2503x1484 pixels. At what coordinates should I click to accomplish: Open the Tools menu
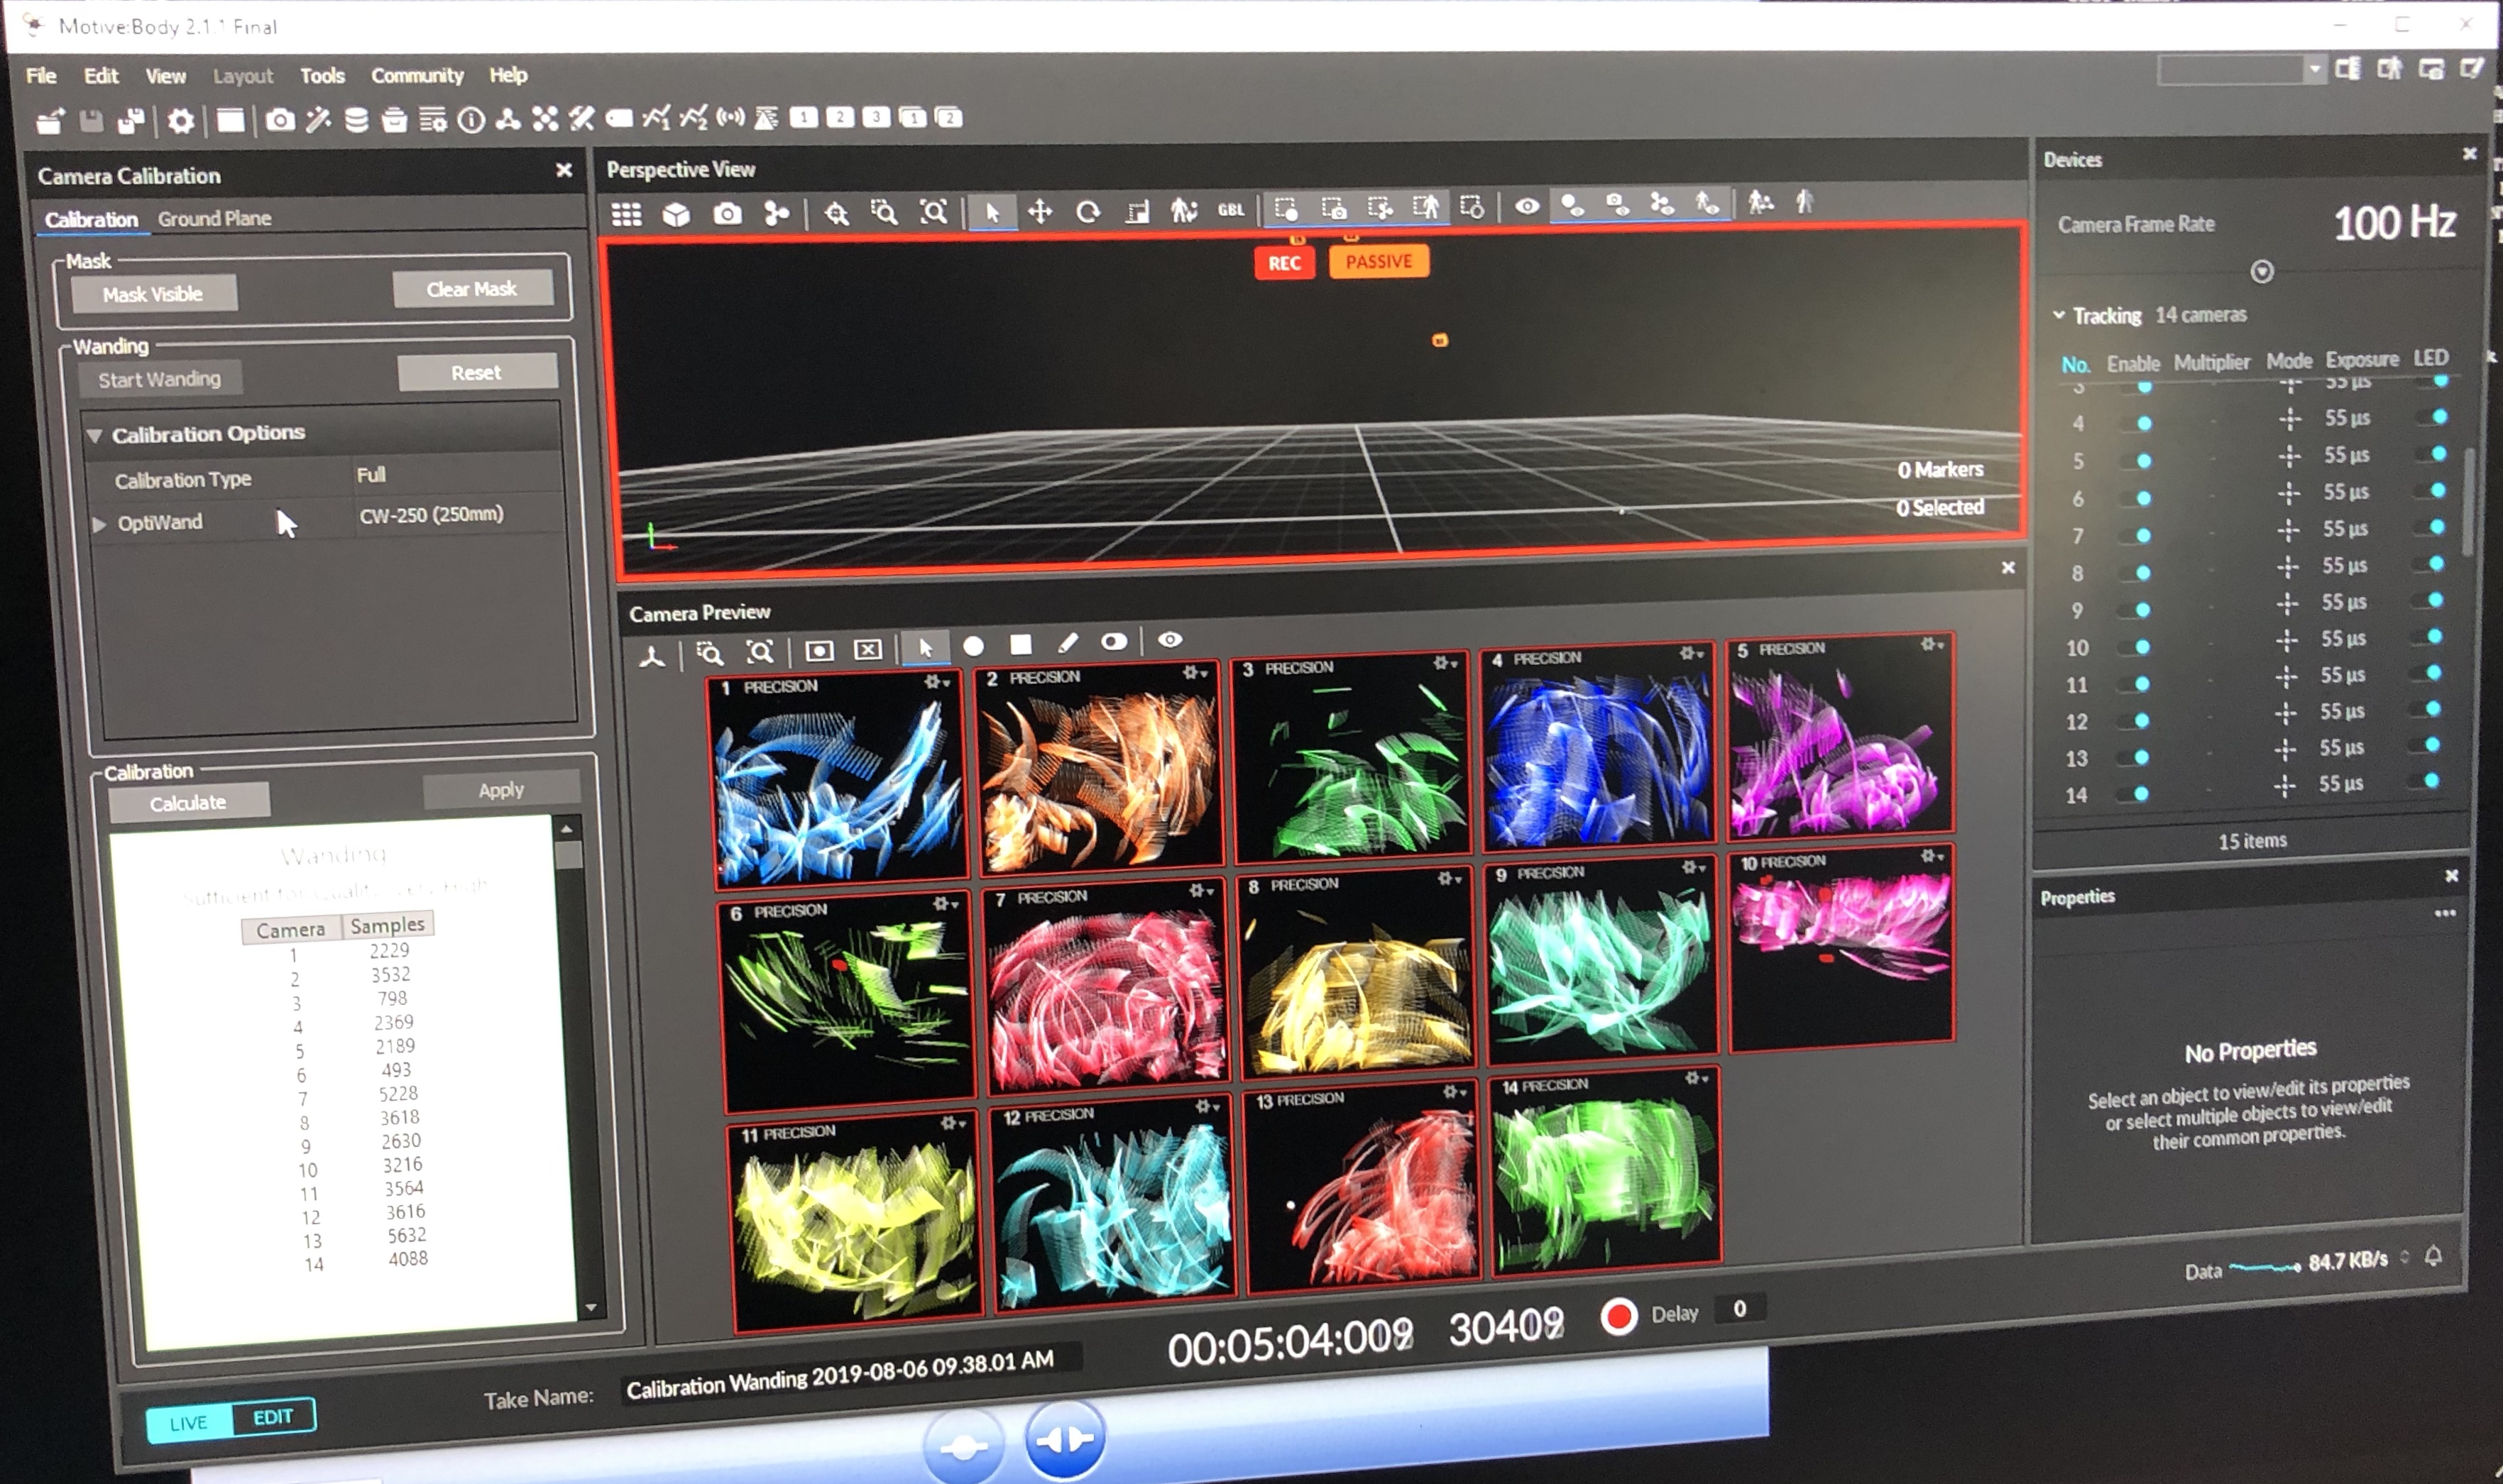(x=322, y=75)
